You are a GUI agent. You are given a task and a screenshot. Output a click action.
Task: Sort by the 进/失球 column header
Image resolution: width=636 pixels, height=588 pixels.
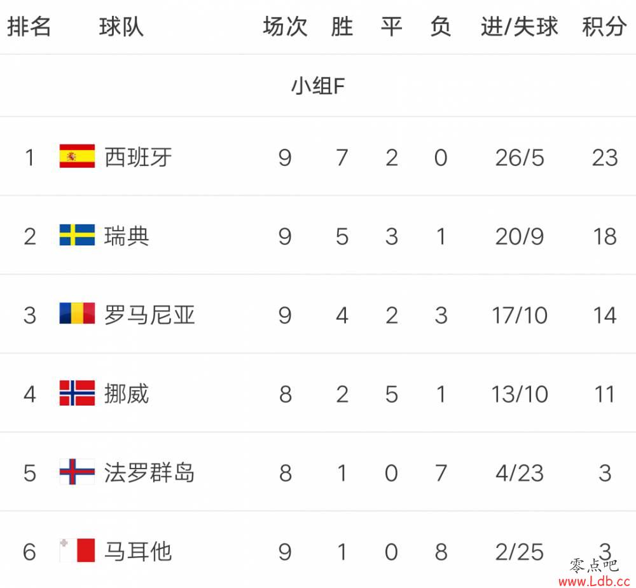[520, 27]
